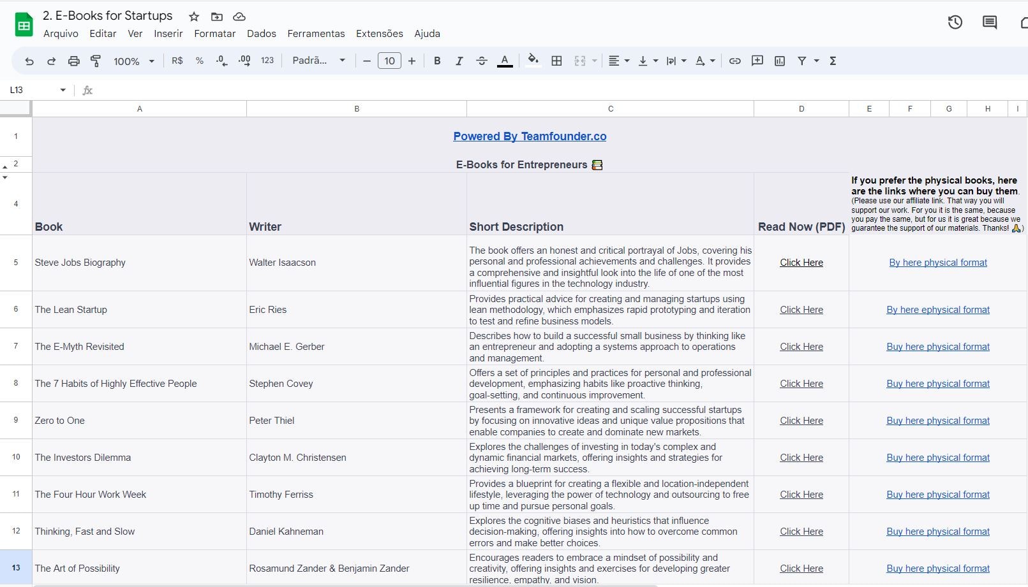Open horizontal align dropdown
This screenshot has height=587, width=1028.
point(618,61)
